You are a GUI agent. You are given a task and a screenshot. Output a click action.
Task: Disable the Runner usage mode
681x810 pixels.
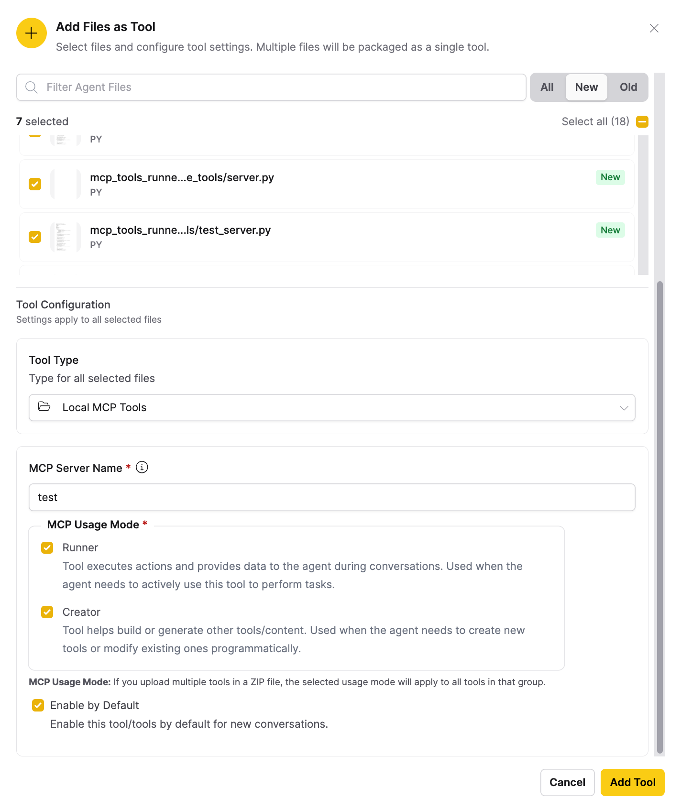point(47,547)
